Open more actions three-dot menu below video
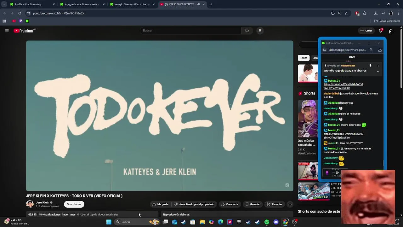Screen dimensions: 403x227 pyautogui.click(x=290, y=204)
